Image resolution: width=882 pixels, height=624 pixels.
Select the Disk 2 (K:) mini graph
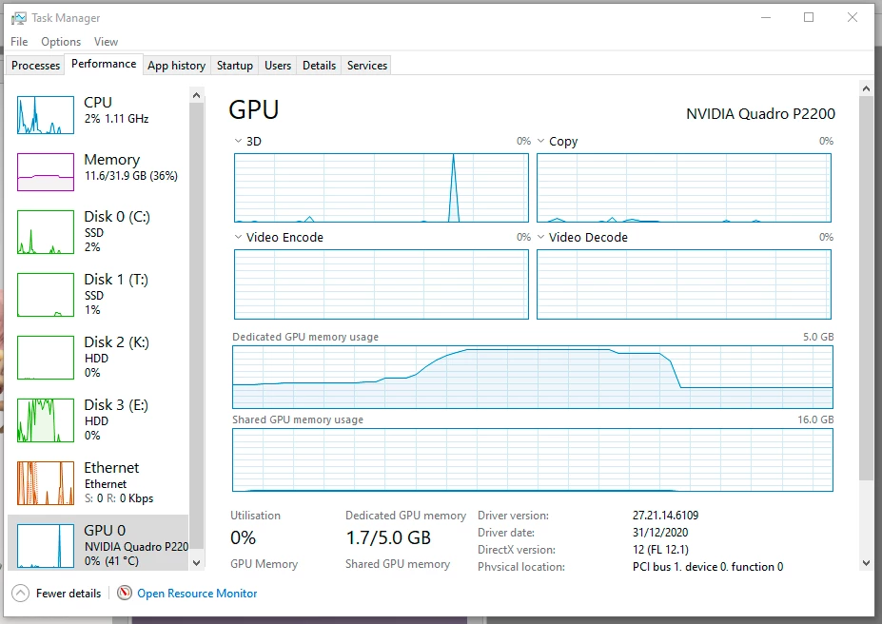[x=46, y=358]
